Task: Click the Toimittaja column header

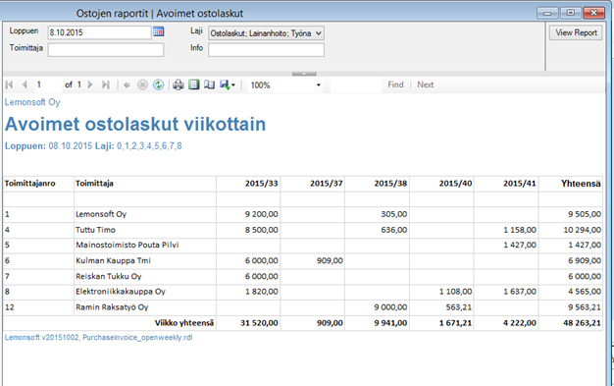Action: tap(94, 184)
